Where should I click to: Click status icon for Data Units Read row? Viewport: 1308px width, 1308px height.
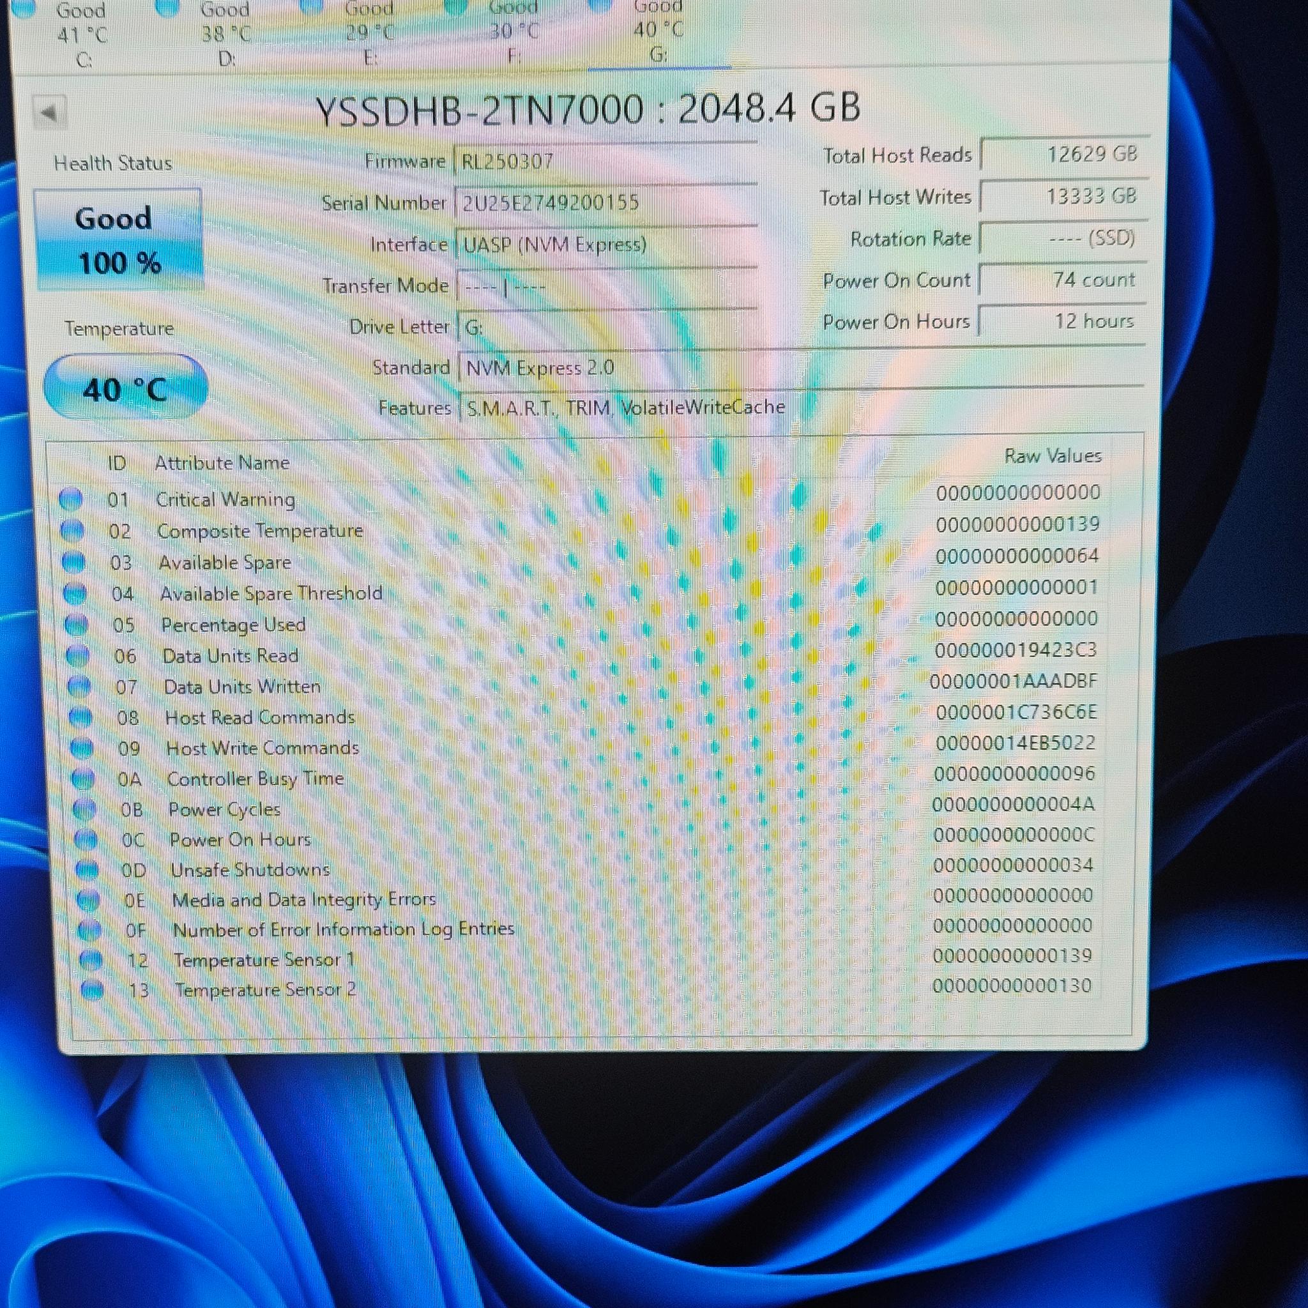coord(78,656)
